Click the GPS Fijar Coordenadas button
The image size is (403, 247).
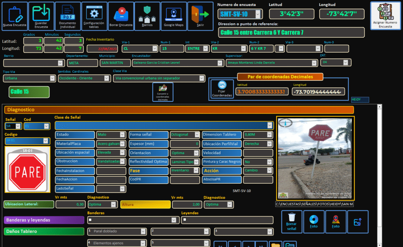tap(222, 89)
